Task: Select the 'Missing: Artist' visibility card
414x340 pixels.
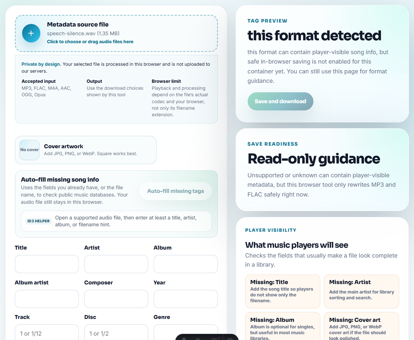Action: coord(361,291)
